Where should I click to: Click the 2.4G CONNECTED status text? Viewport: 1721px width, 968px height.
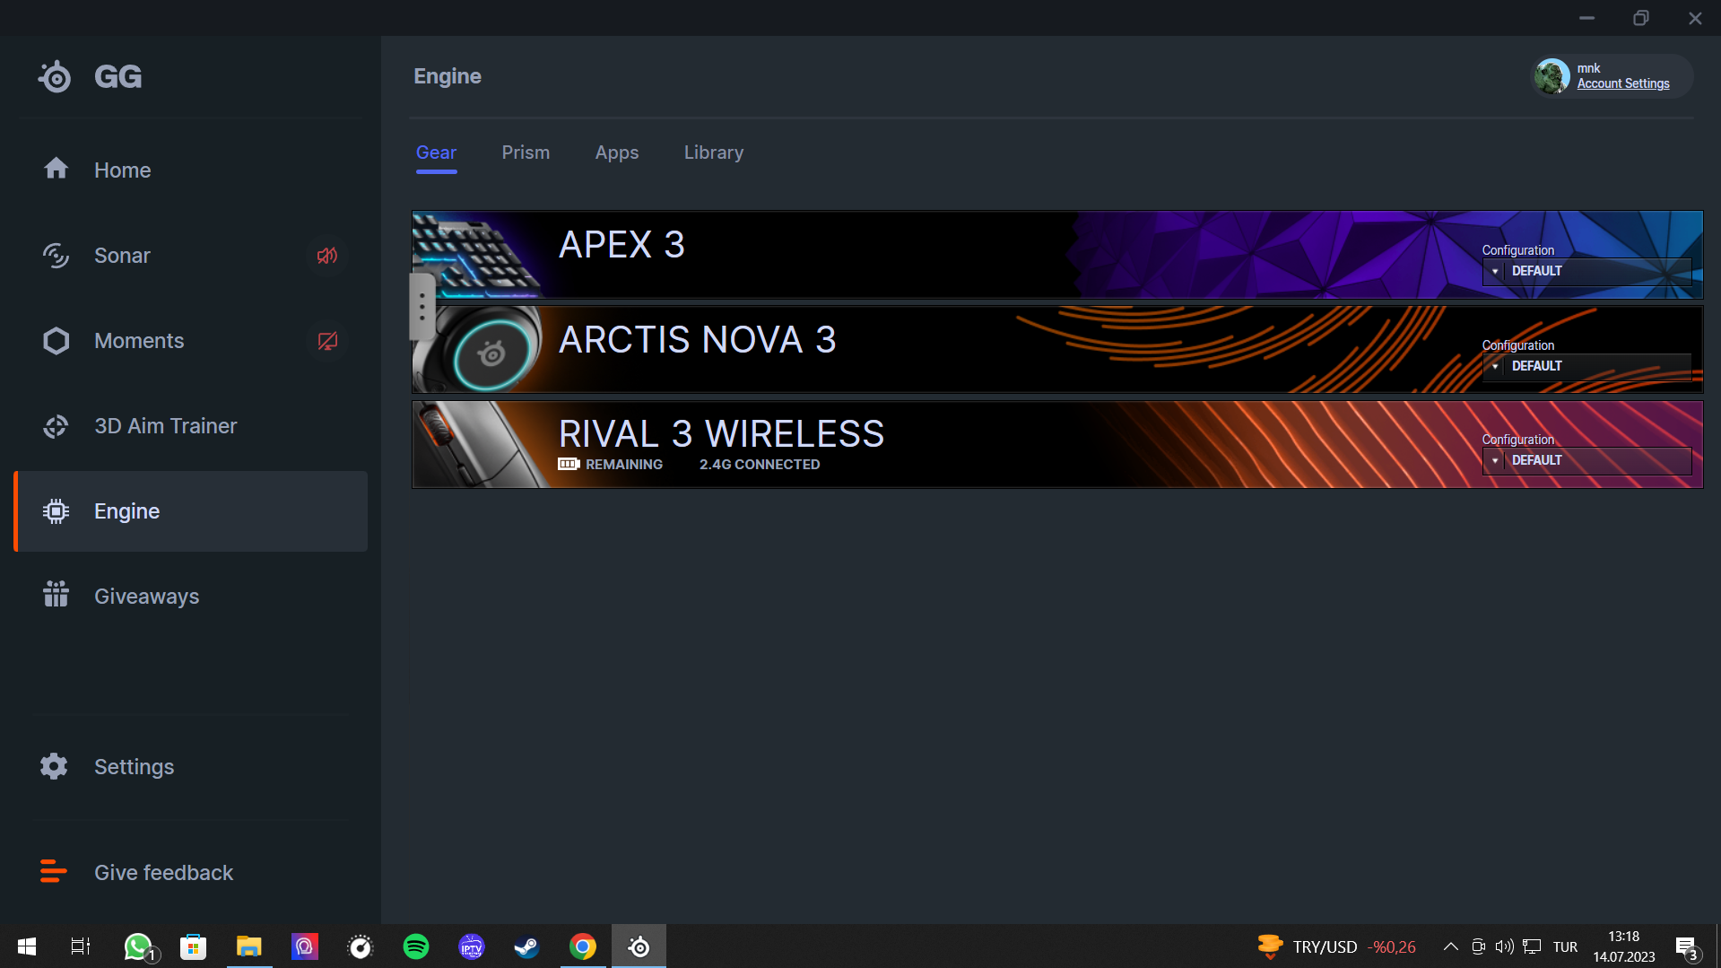tap(760, 465)
